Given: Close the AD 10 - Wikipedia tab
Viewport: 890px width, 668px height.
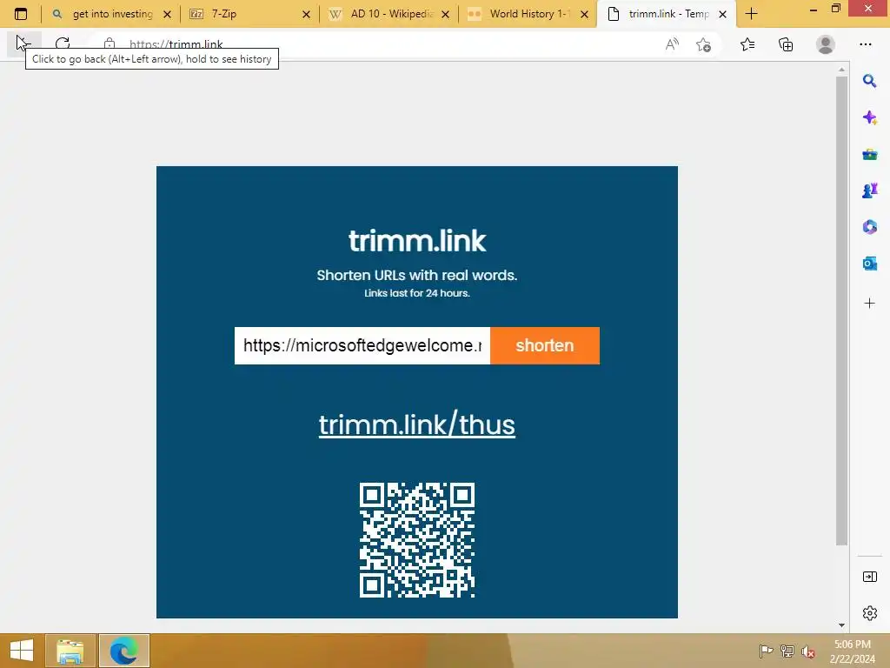Looking at the screenshot, I should pyautogui.click(x=446, y=14).
